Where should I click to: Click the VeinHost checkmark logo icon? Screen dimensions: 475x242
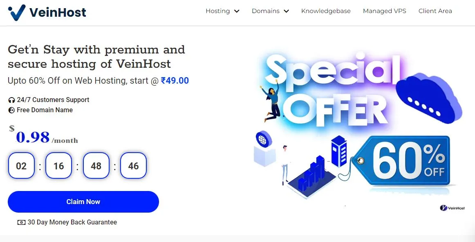(x=17, y=12)
